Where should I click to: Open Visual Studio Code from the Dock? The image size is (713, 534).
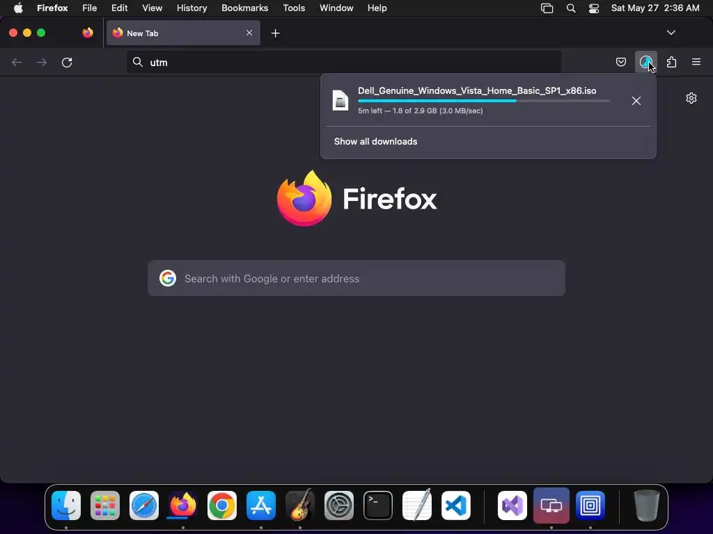tap(456, 505)
